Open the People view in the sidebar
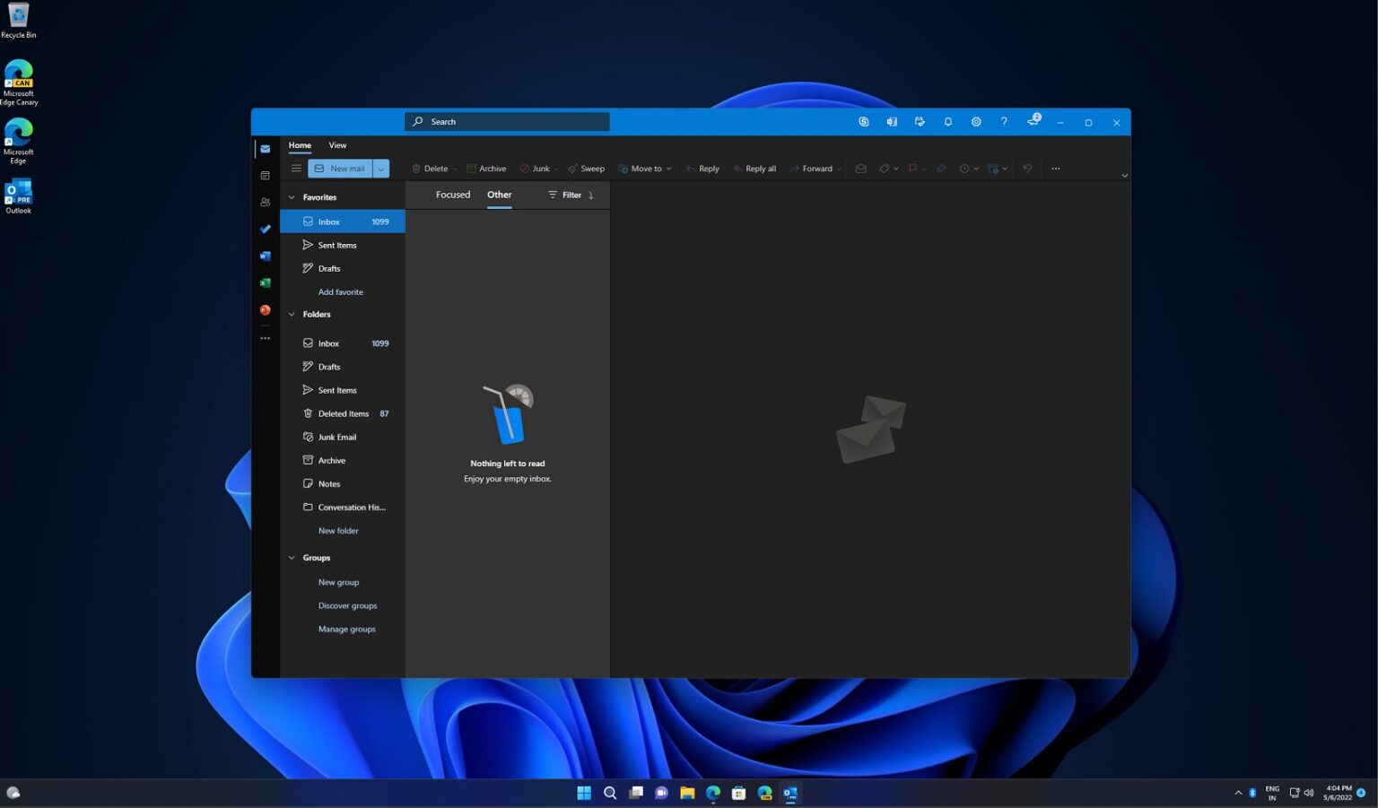 click(265, 202)
